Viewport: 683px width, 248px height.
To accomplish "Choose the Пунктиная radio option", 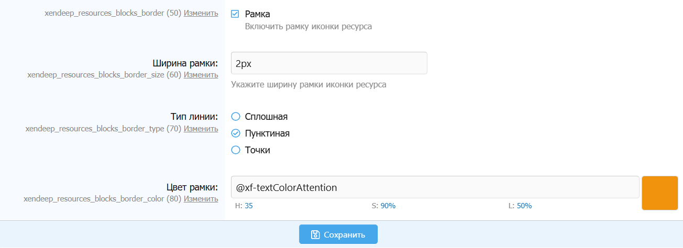I will click(235, 133).
